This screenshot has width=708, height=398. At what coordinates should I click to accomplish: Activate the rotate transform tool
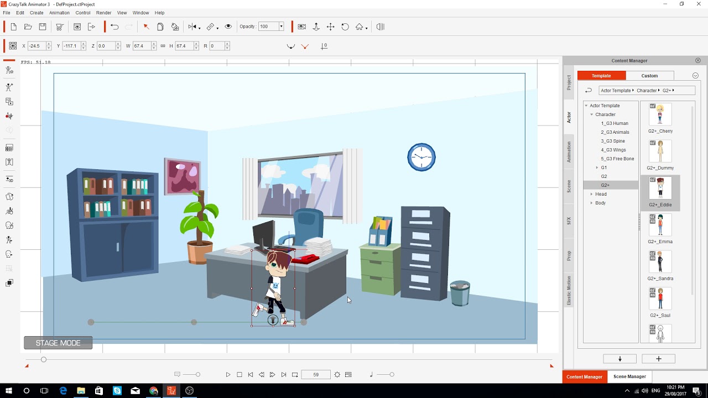pos(345,26)
